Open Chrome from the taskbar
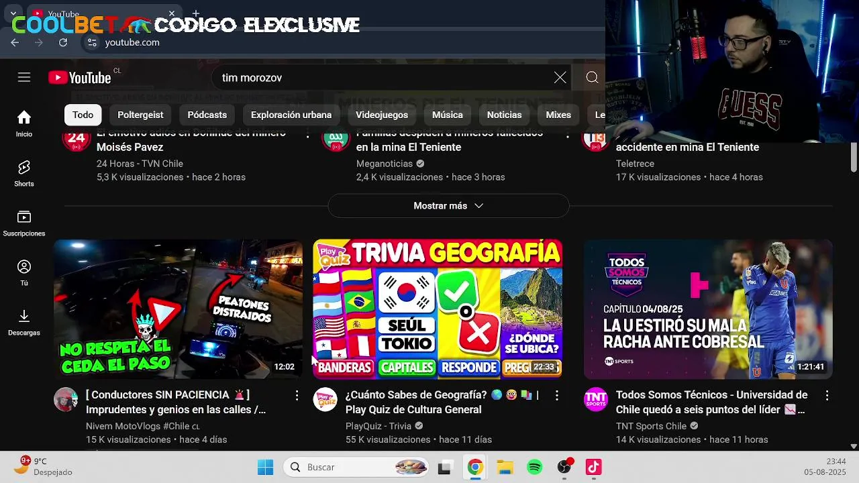The height and width of the screenshot is (483, 859). [475, 467]
